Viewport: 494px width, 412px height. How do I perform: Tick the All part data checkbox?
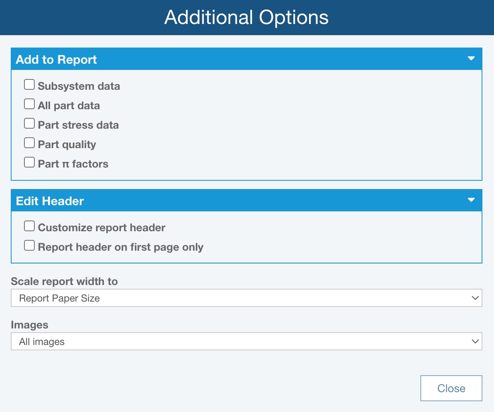pyautogui.click(x=29, y=104)
